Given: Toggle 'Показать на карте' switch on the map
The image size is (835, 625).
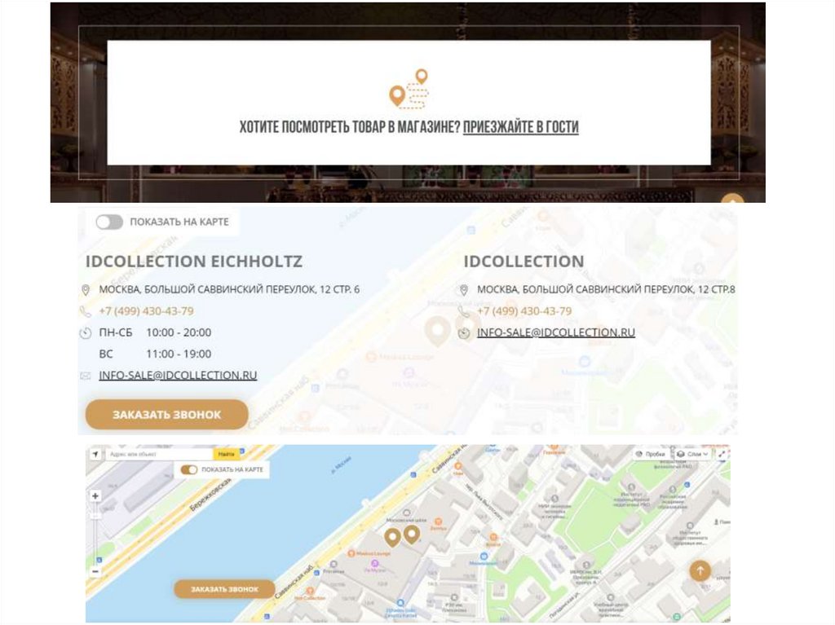Looking at the screenshot, I should click(x=188, y=469).
